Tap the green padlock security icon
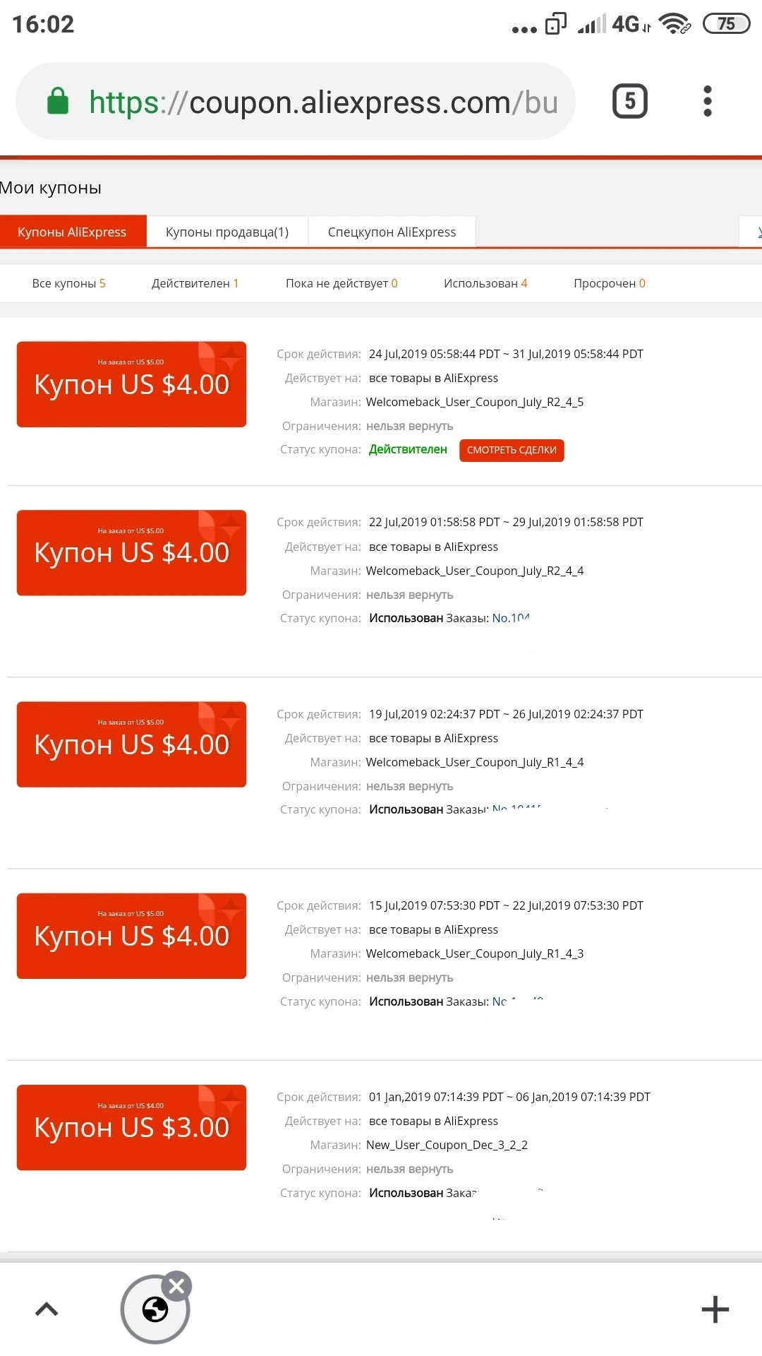Image resolution: width=762 pixels, height=1356 pixels. pyautogui.click(x=58, y=101)
